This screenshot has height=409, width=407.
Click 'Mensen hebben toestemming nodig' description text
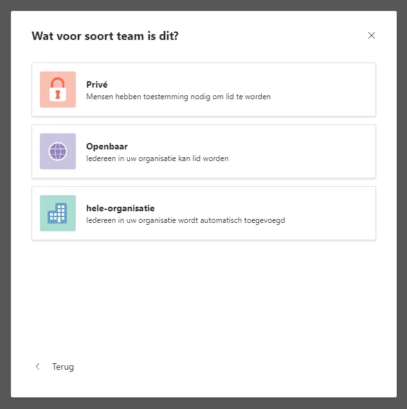(178, 97)
